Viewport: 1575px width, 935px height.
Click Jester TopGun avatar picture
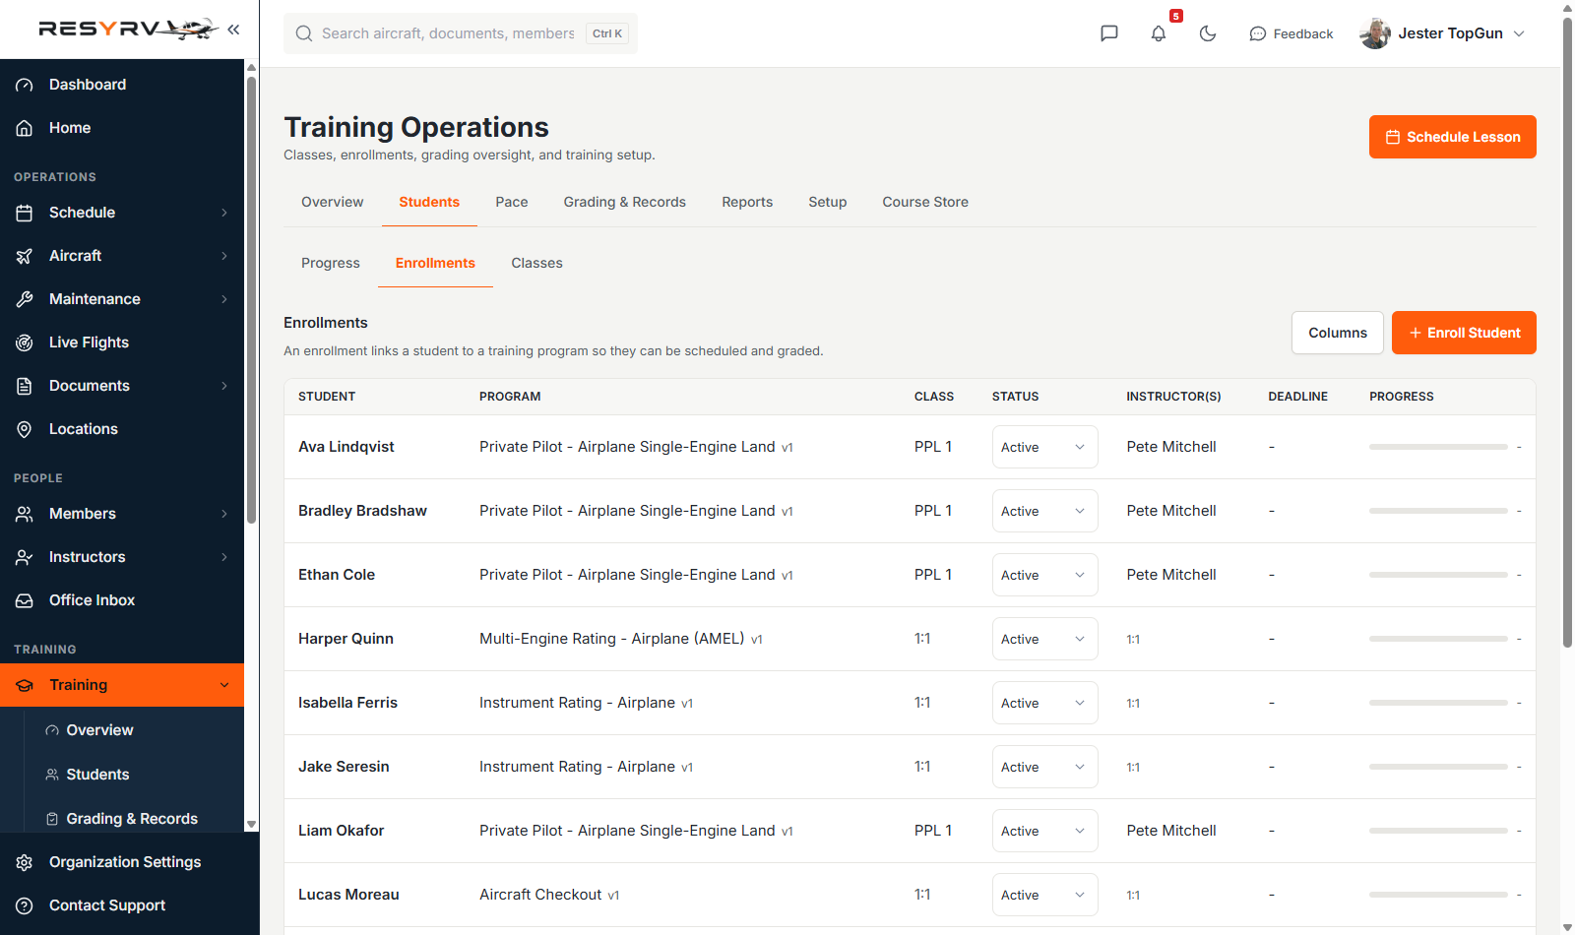1375,33
